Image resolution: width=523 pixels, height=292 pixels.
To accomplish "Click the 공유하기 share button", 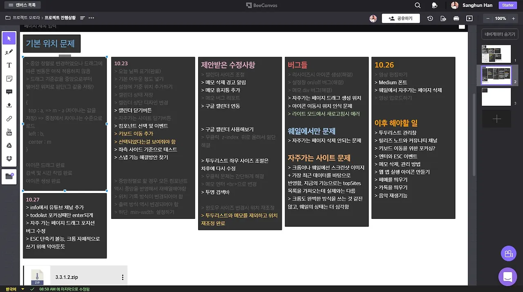I will click(401, 18).
